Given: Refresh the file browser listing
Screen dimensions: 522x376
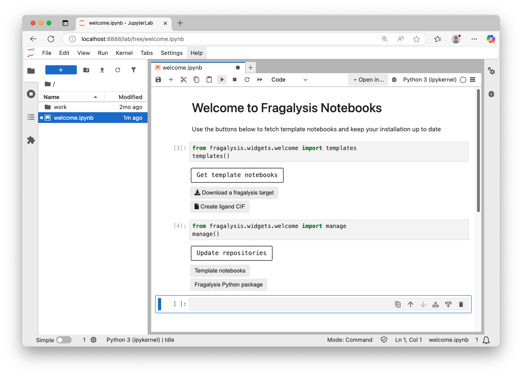Looking at the screenshot, I should point(118,70).
